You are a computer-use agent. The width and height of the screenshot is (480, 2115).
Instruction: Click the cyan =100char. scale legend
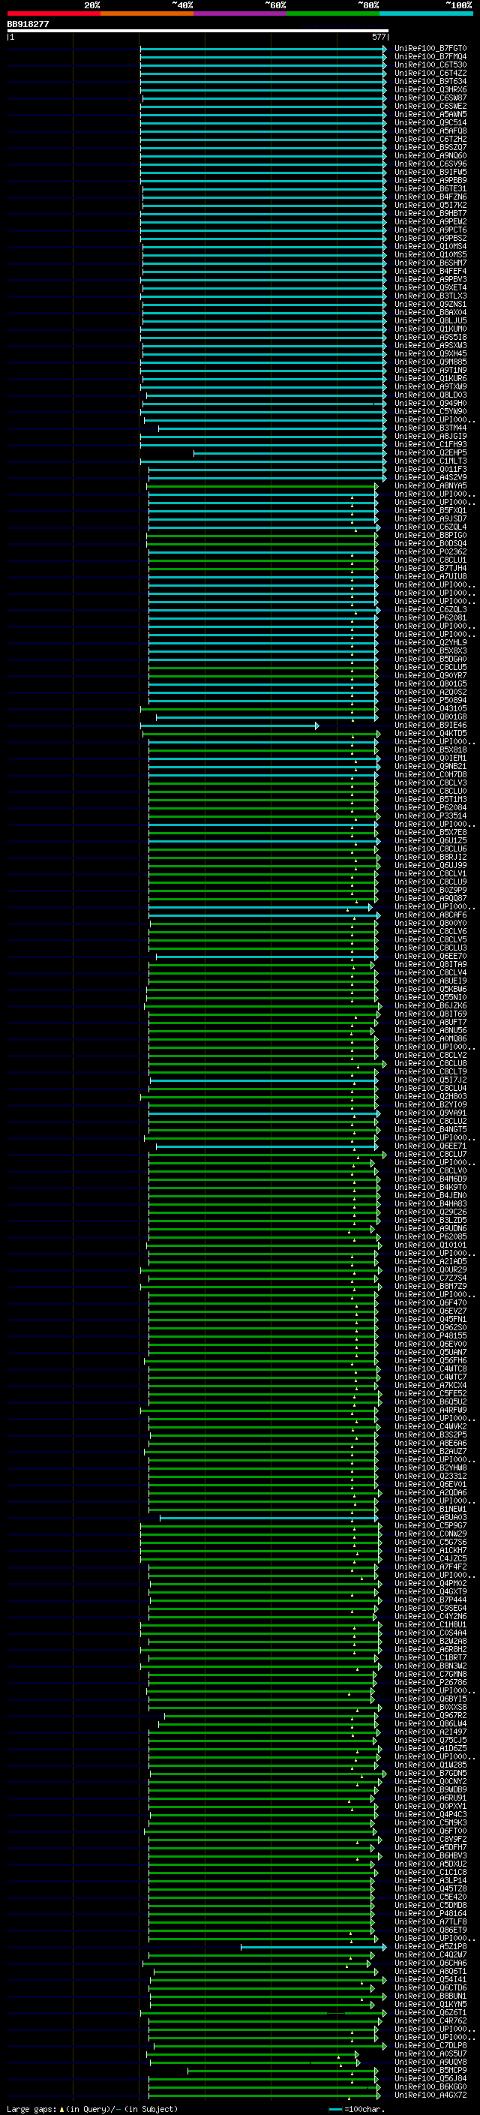(357, 2109)
